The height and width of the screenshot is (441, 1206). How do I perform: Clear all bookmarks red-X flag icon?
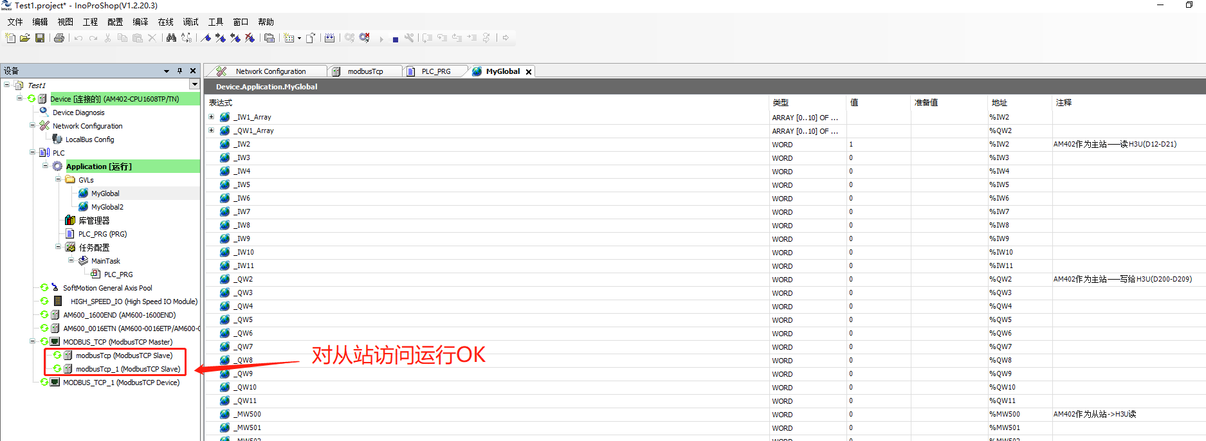tap(250, 38)
